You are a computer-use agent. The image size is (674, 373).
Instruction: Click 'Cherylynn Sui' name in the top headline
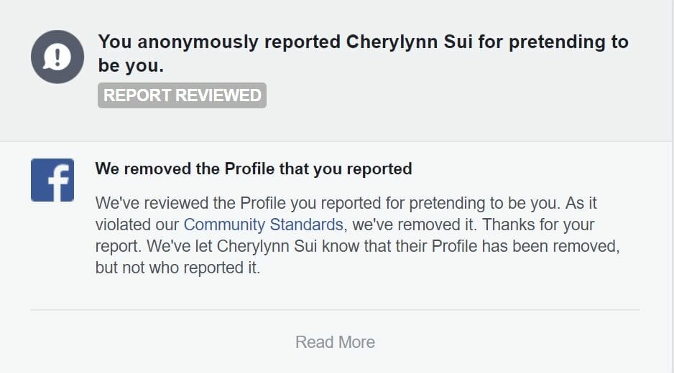click(x=410, y=42)
